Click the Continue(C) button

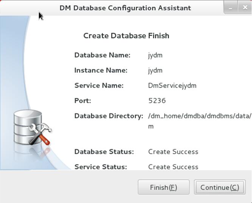pos(220,187)
